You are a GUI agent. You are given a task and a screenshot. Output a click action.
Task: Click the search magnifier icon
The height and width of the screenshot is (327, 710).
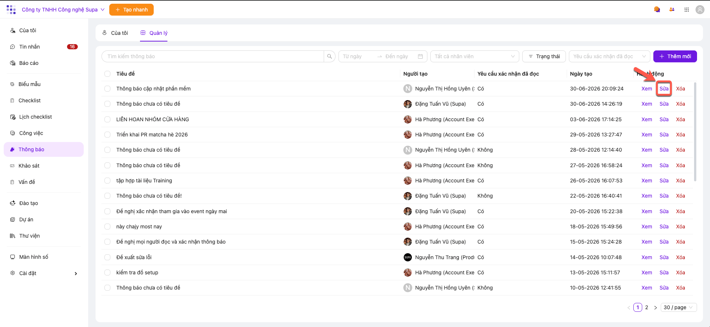[329, 56]
